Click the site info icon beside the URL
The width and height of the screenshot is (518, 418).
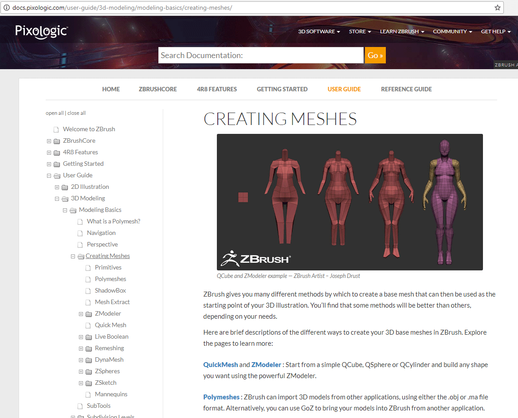[x=7, y=8]
